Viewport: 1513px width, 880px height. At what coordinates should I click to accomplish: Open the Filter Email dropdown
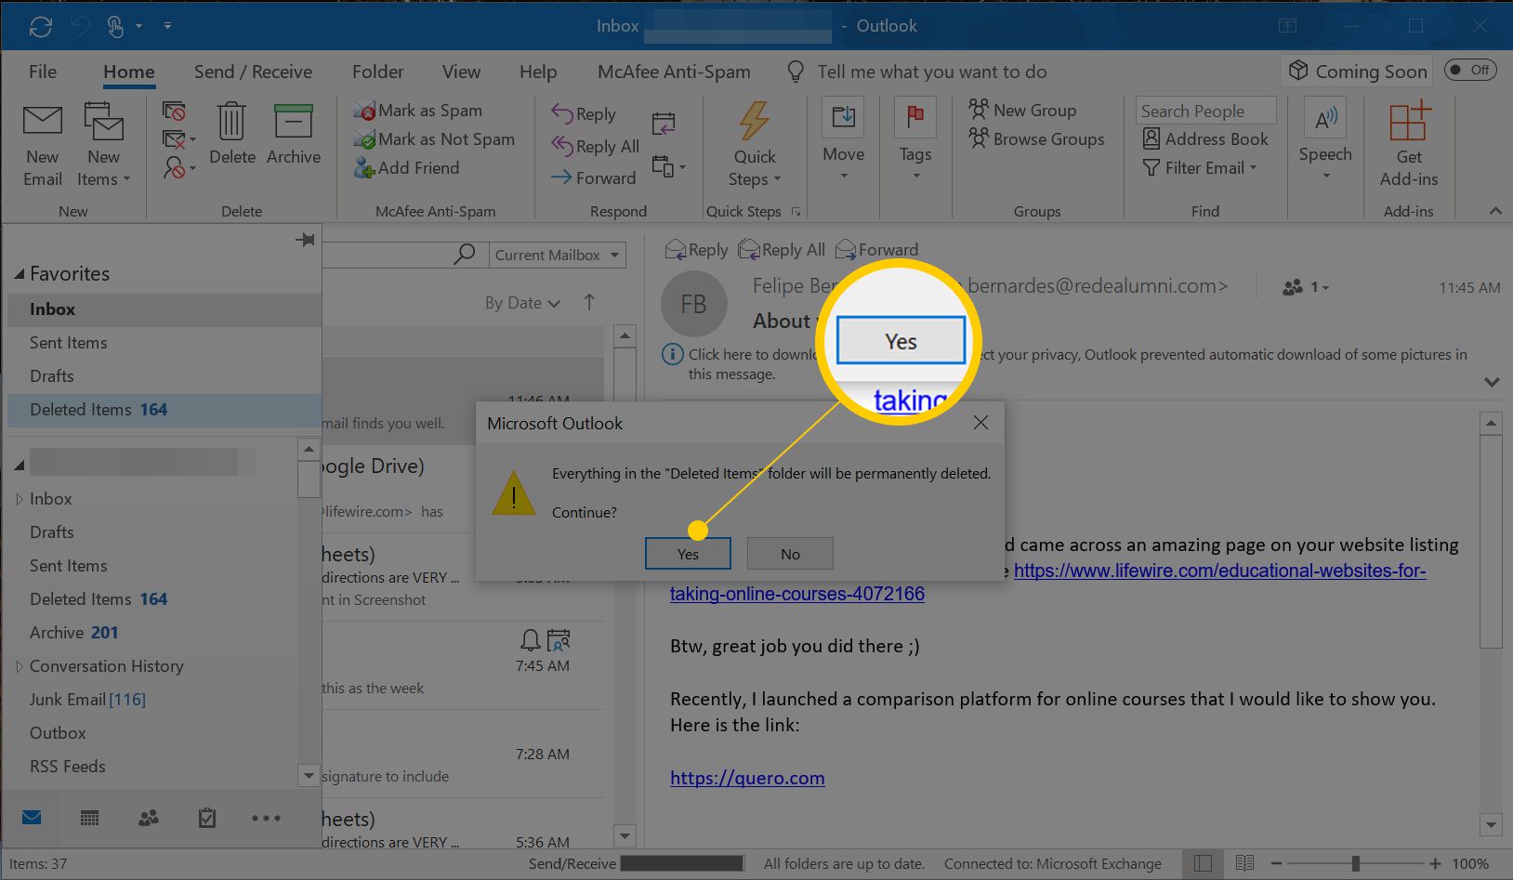tap(1200, 168)
